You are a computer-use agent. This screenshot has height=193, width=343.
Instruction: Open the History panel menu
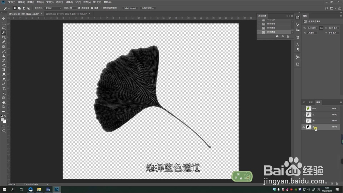(292, 16)
